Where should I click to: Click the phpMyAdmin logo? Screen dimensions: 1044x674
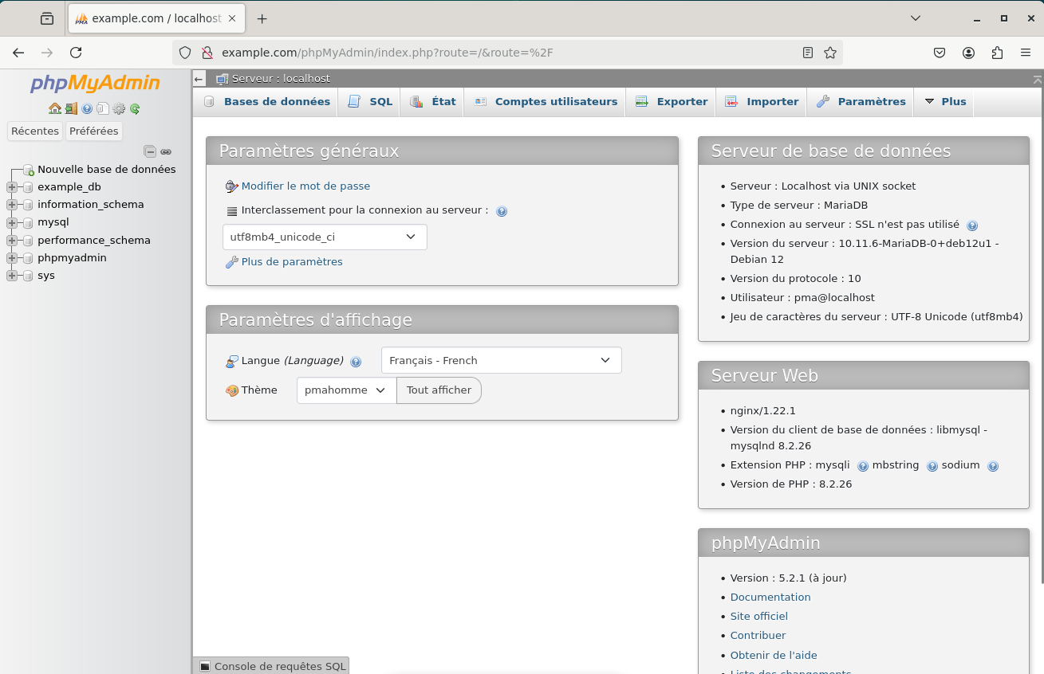[95, 83]
